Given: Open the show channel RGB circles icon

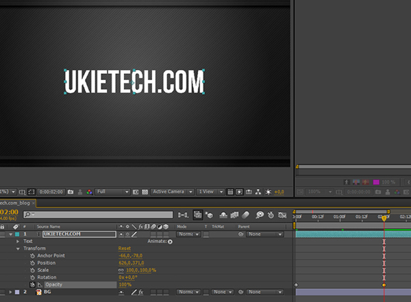Looking at the screenshot, I should point(89,192).
